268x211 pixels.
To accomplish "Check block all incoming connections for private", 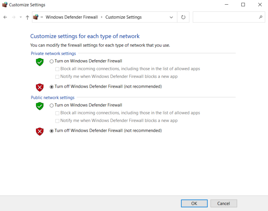I will pyautogui.click(x=57, y=69).
